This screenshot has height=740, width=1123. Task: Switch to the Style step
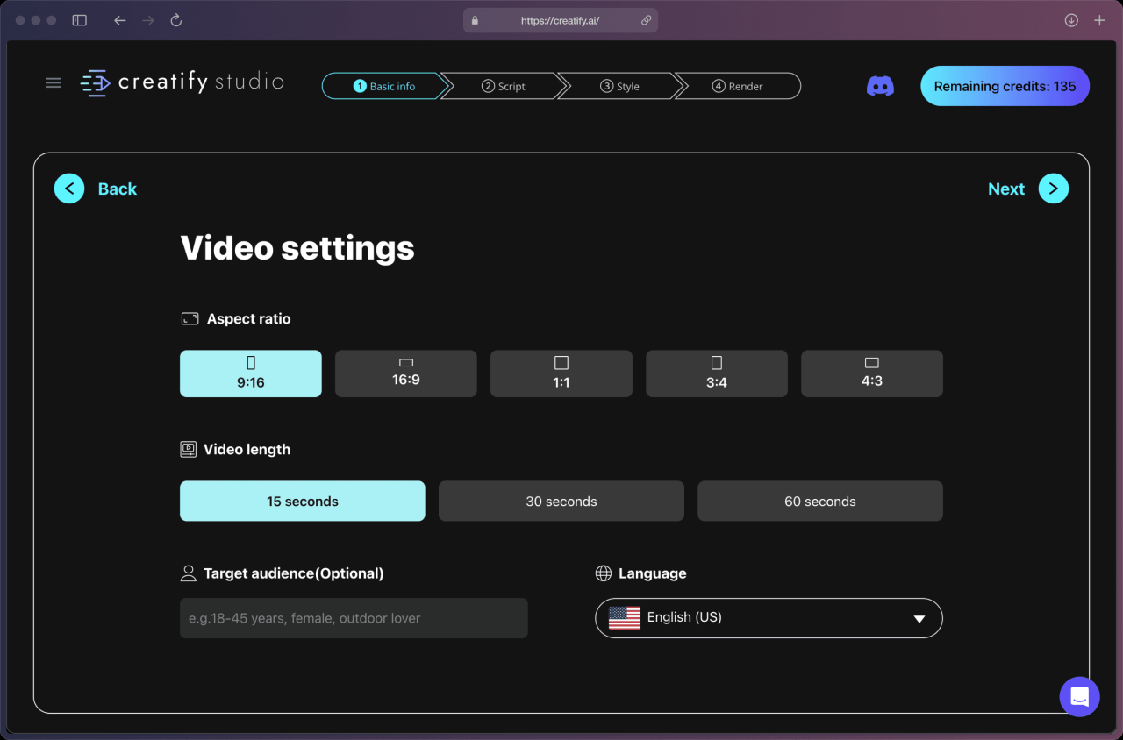[x=620, y=85]
